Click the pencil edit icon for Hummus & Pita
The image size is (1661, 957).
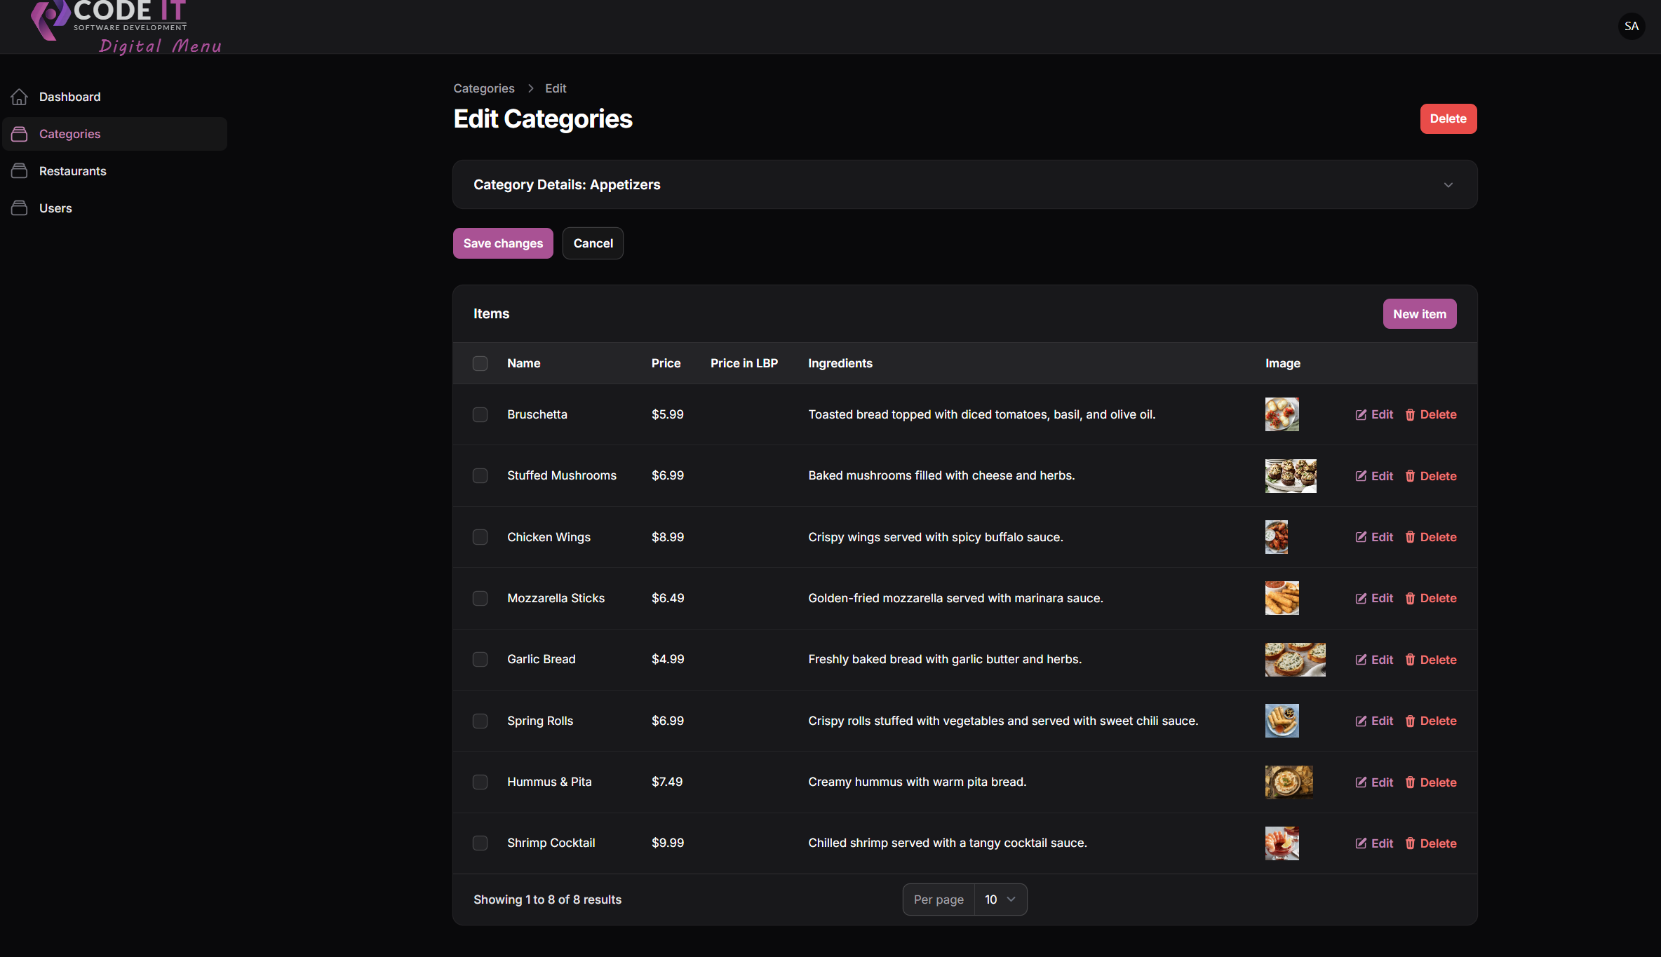coord(1361,782)
